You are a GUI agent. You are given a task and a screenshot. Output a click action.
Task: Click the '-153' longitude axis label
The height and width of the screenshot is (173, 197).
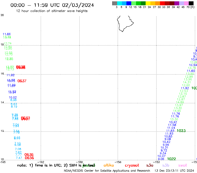[x=157, y=162]
